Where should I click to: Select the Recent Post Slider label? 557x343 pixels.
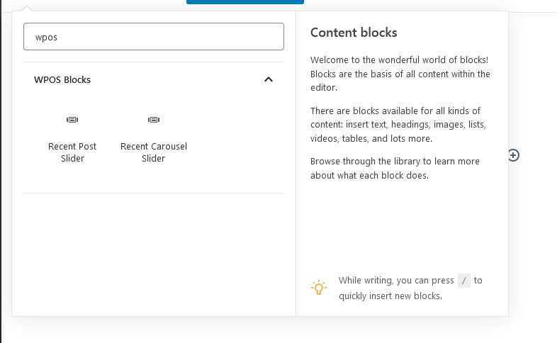tap(72, 152)
